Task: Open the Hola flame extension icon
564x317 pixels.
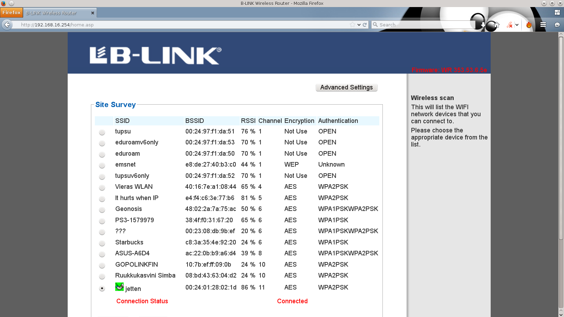Action: pyautogui.click(x=529, y=25)
